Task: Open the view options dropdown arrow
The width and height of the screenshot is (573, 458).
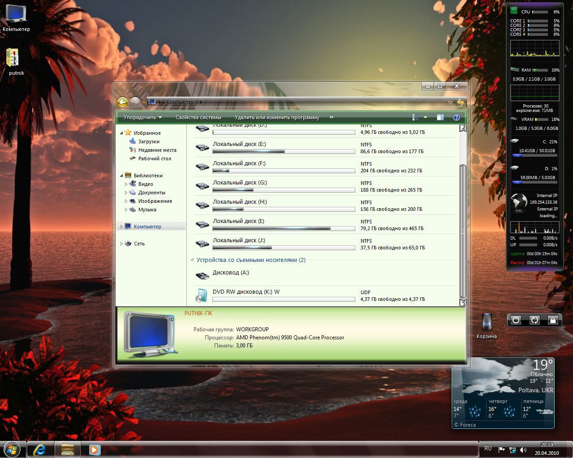Action: point(426,117)
